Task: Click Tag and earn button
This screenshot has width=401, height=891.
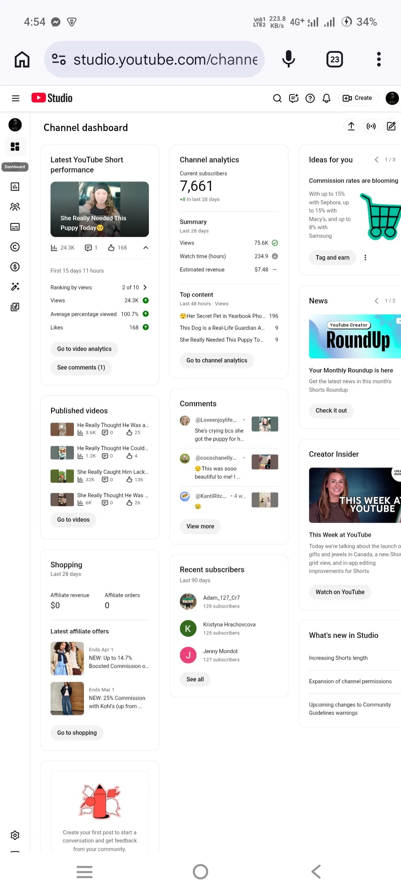Action: pos(333,258)
